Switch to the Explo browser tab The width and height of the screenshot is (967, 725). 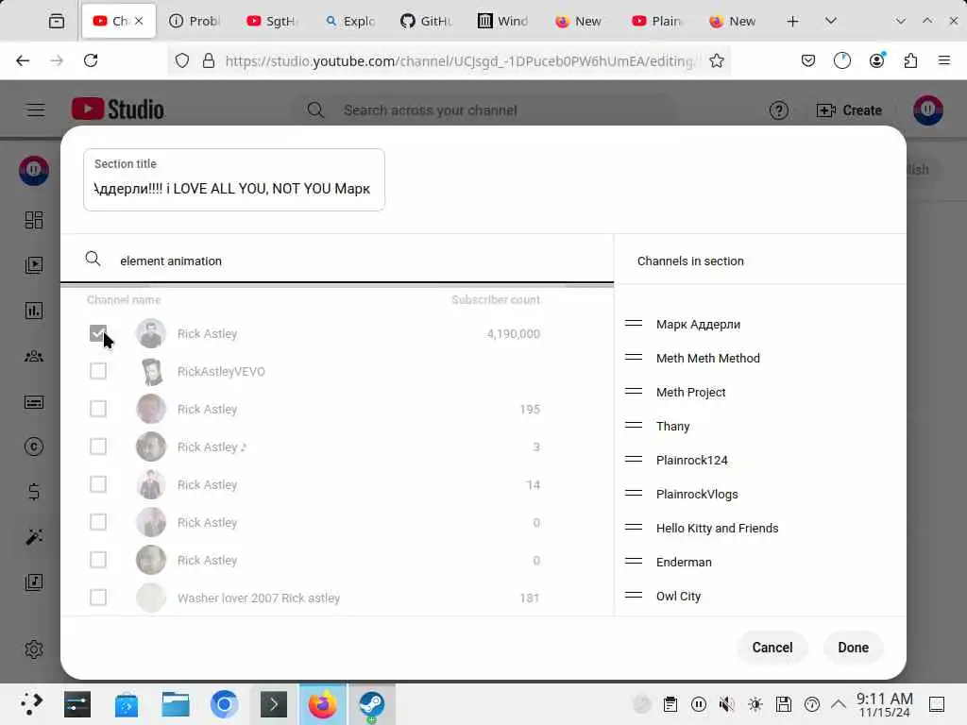[x=349, y=21]
